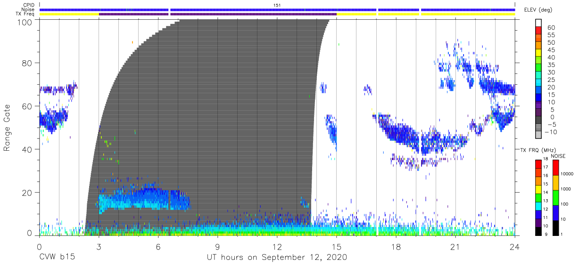Click the '20' tick on the Range Gate axis
The width and height of the screenshot is (579, 267).
27,193
